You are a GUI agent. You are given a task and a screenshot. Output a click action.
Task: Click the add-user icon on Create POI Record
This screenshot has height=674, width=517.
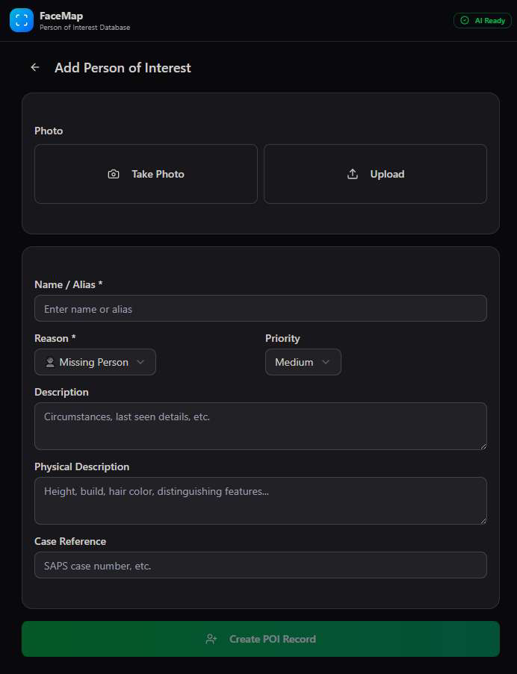tap(211, 639)
